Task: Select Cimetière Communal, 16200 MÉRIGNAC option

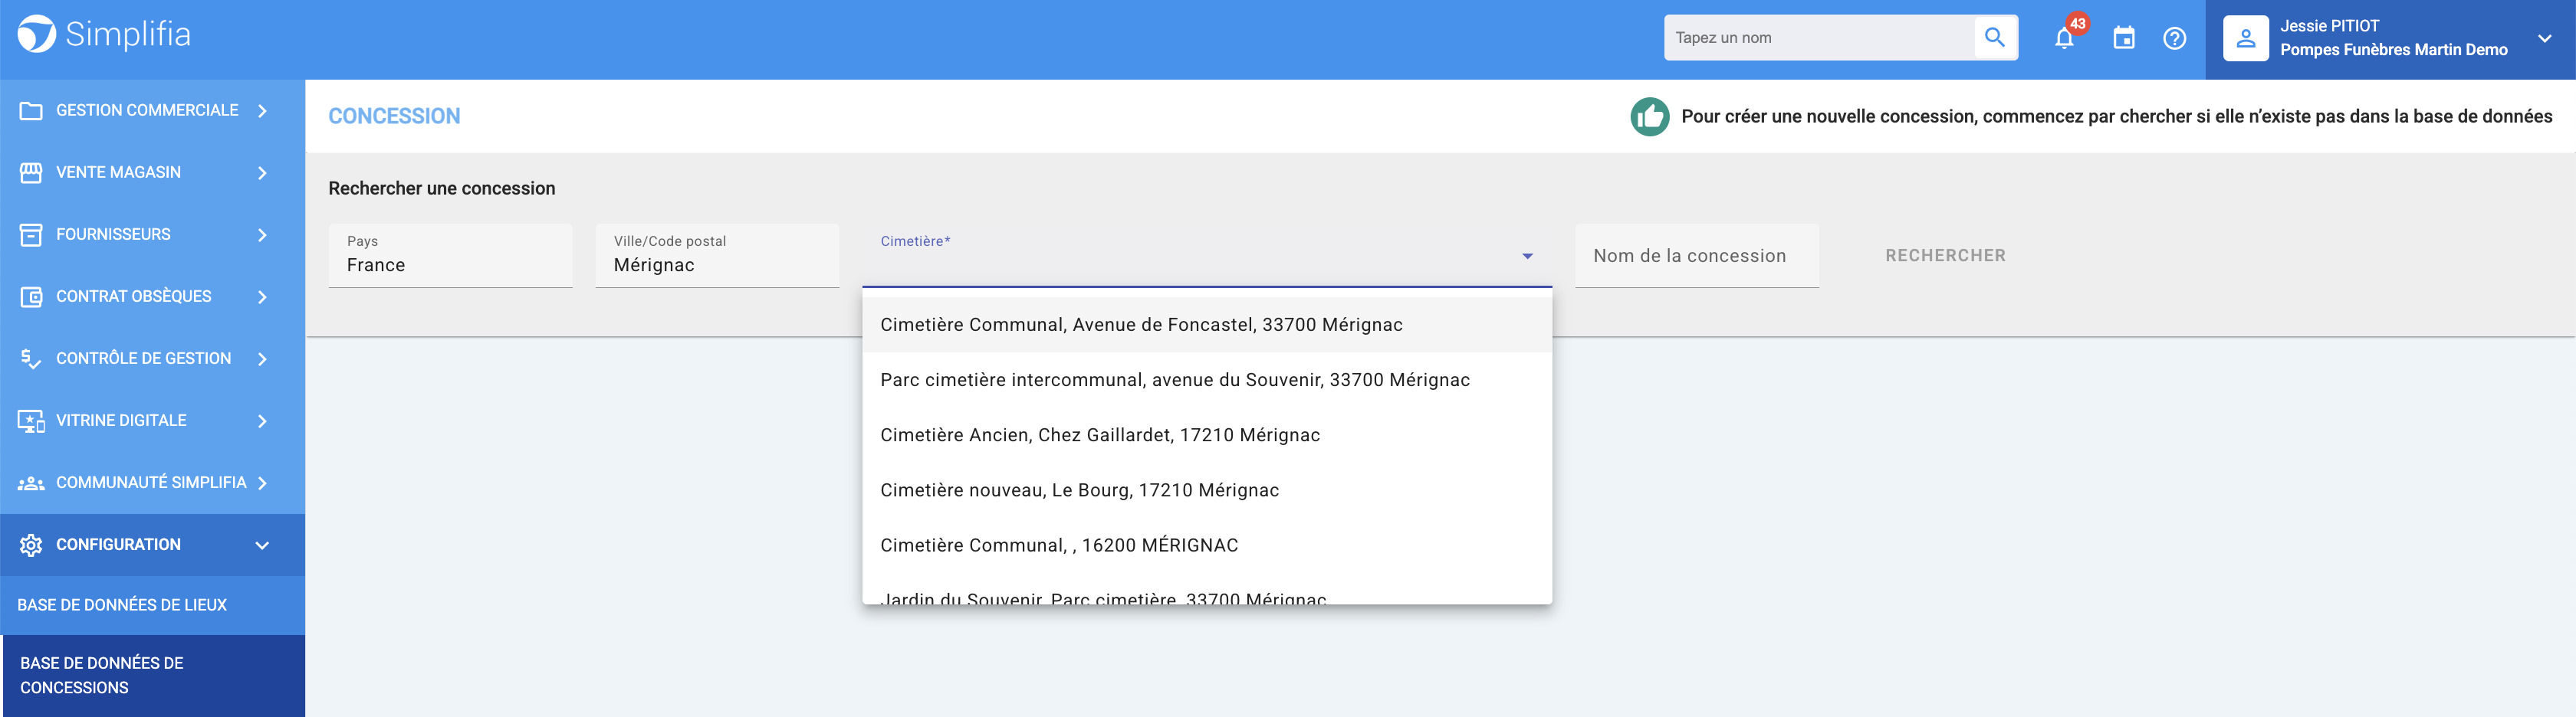Action: point(1207,545)
